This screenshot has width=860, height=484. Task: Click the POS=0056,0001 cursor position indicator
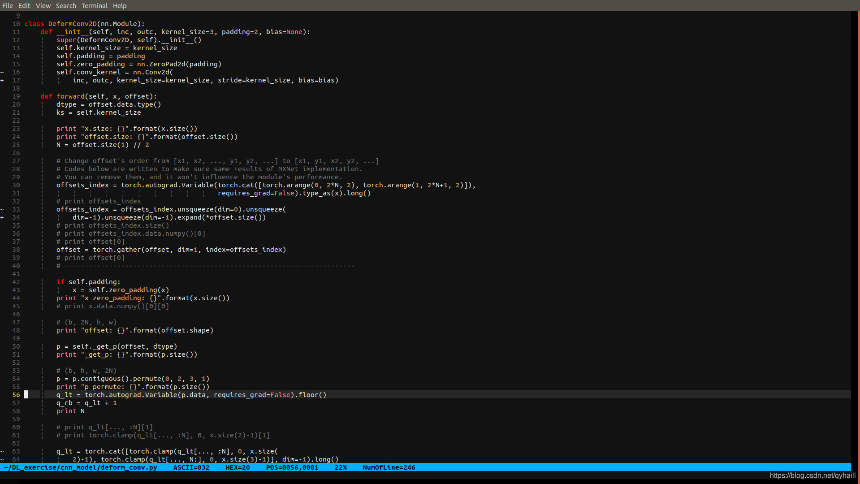point(292,467)
